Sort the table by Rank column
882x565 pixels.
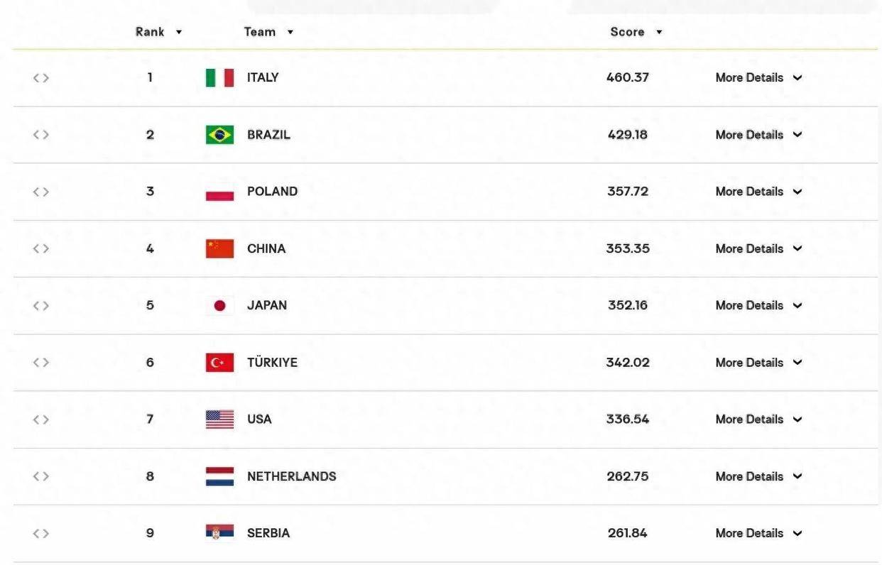tap(159, 32)
